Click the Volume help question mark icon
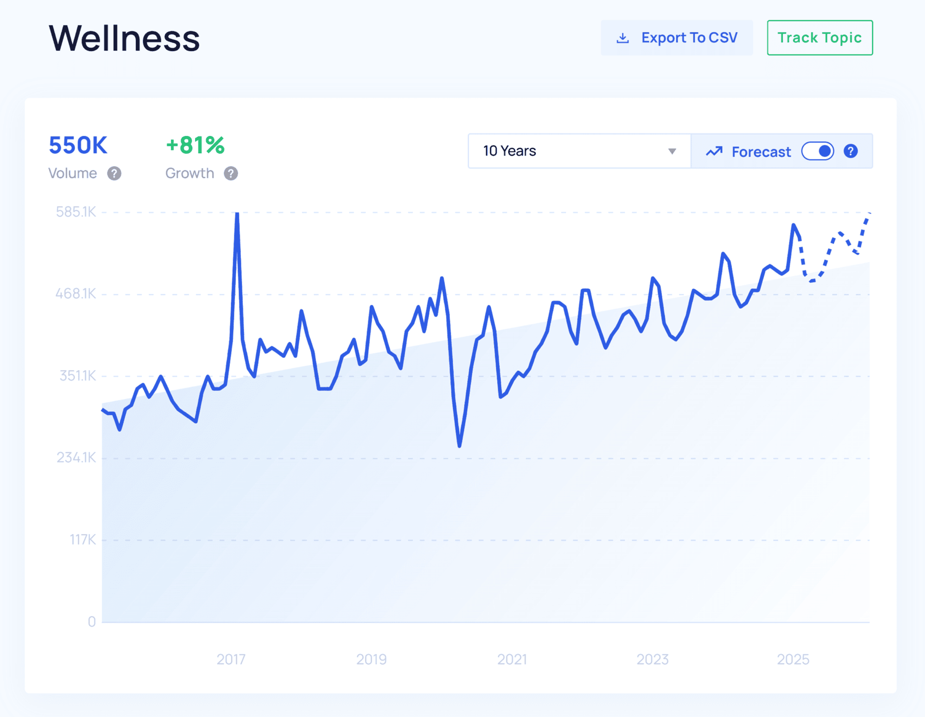 (x=114, y=174)
